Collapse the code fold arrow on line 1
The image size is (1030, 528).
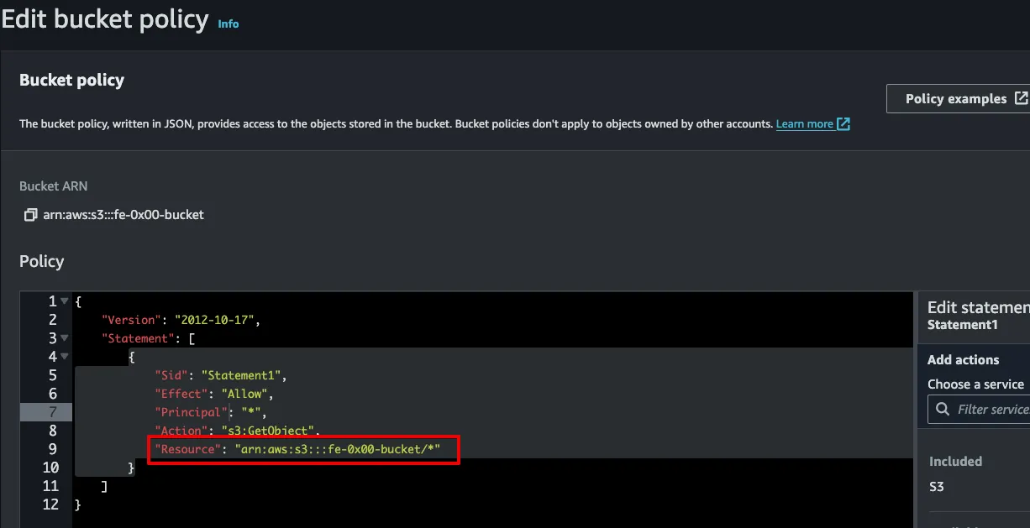click(65, 301)
